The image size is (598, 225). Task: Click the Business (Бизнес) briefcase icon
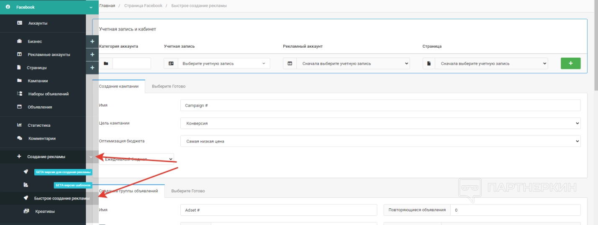pyautogui.click(x=20, y=41)
